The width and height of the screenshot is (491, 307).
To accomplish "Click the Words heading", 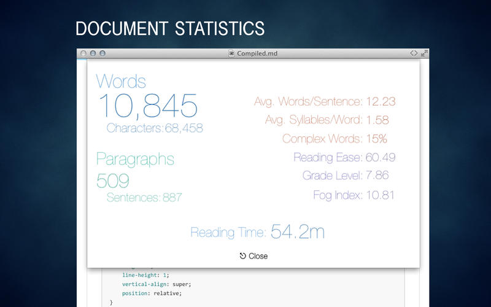I will coord(121,81).
